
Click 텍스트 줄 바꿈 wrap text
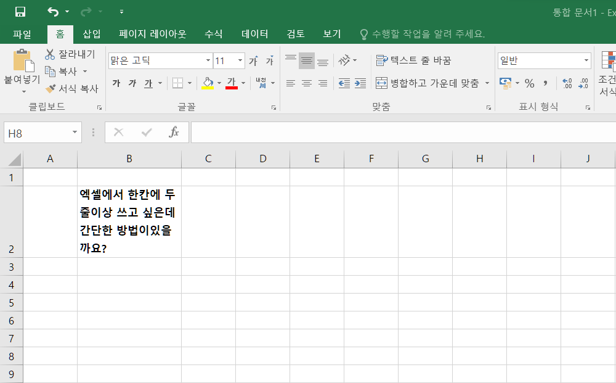pos(413,60)
